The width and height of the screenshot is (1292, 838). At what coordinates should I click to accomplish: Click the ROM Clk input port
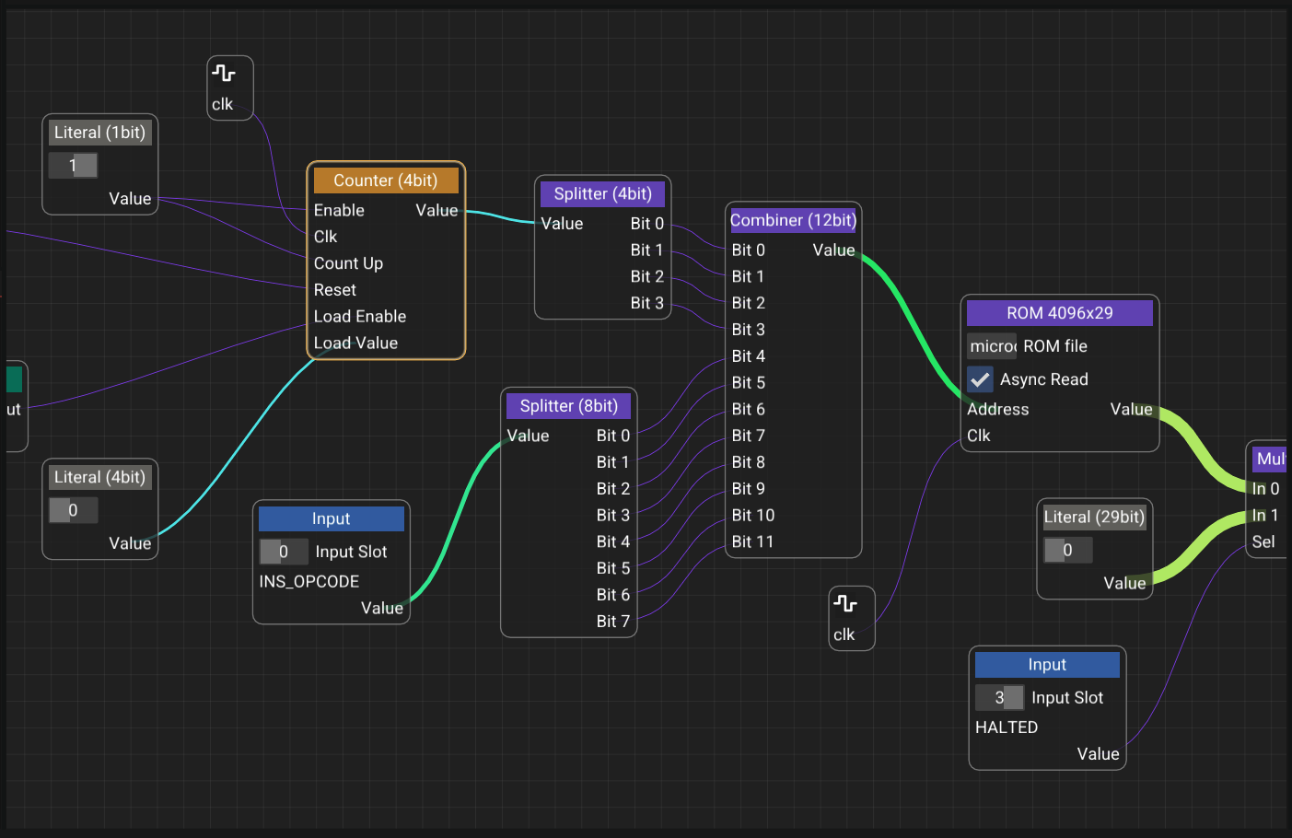pyautogui.click(x=979, y=436)
